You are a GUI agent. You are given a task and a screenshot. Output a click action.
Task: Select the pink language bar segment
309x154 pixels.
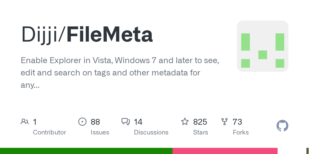pyautogui.click(x=225, y=151)
